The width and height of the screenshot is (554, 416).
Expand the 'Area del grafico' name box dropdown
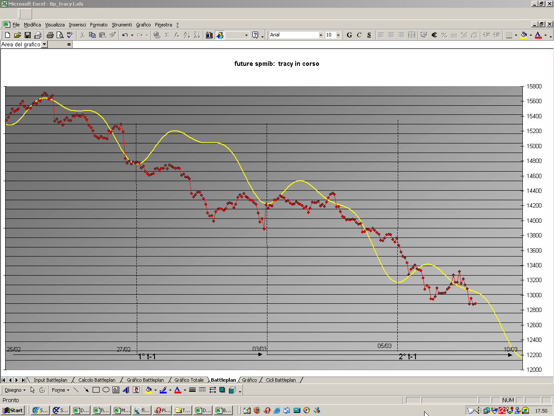[44, 44]
